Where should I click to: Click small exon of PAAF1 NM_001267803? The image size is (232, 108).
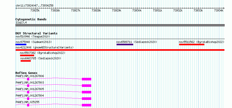[28, 86]
